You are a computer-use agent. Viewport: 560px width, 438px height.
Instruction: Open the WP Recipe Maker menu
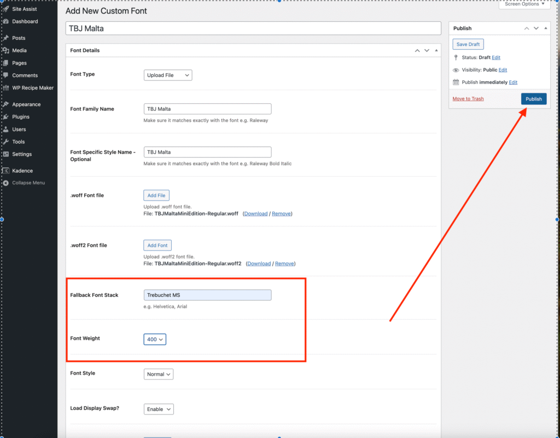tap(33, 87)
